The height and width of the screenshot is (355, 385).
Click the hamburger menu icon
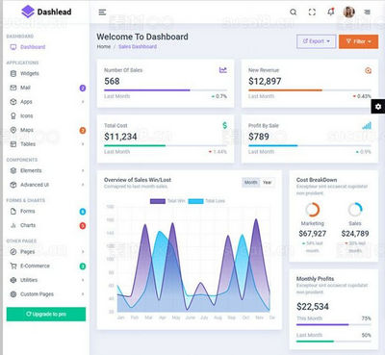[x=102, y=13]
